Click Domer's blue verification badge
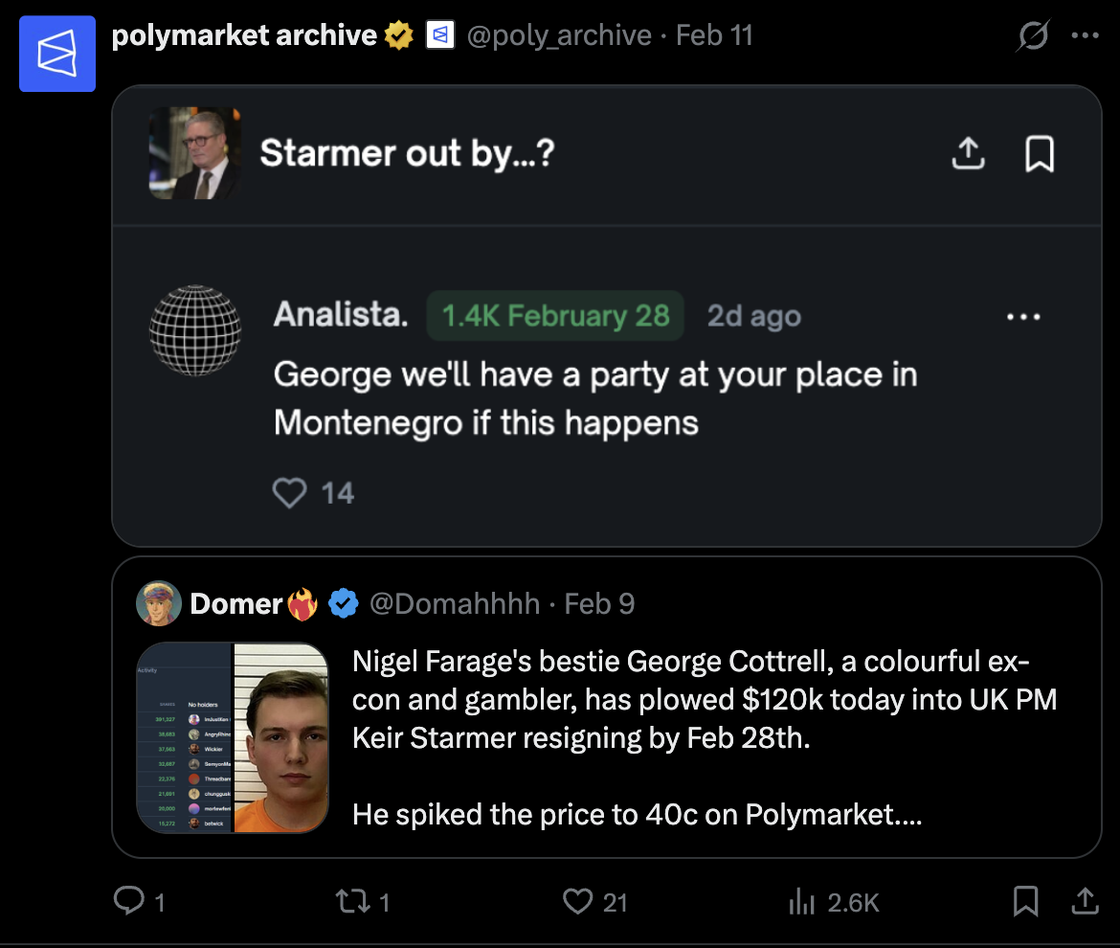The height and width of the screenshot is (948, 1120). (344, 603)
